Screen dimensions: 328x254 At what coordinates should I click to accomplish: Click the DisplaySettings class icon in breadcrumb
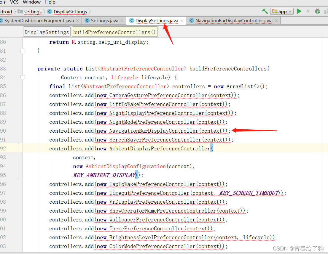click(50, 12)
